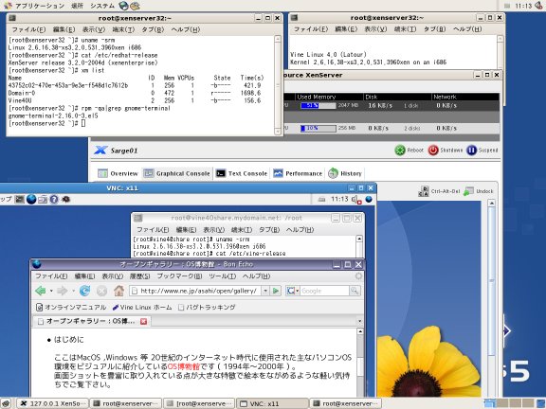Click the globe browser icon in VNC panel
The height and width of the screenshot is (409, 546).
[31, 199]
